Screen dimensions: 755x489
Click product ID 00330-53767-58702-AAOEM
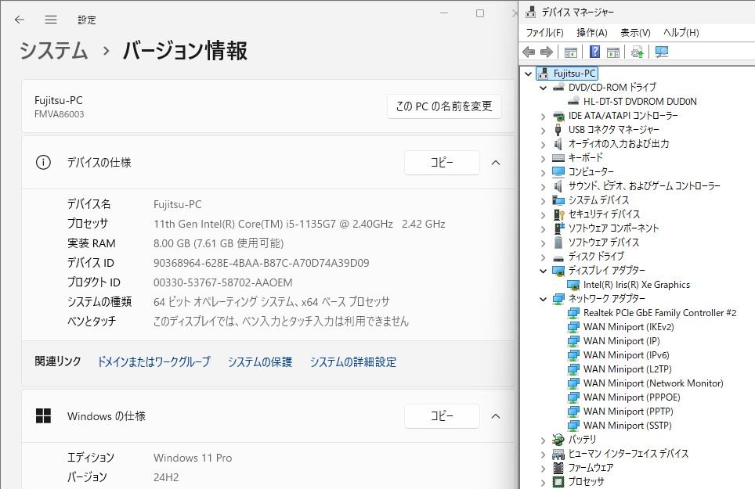pos(223,282)
